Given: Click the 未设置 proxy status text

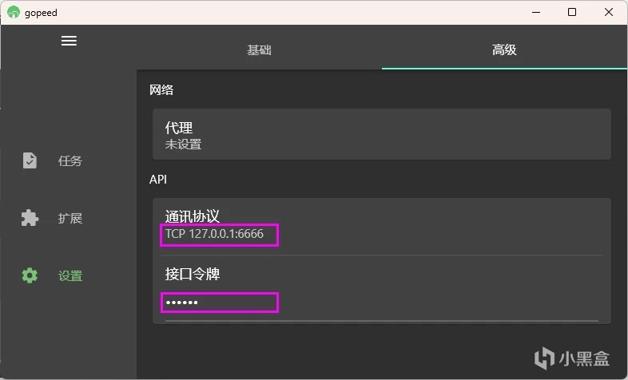Looking at the screenshot, I should tap(183, 144).
